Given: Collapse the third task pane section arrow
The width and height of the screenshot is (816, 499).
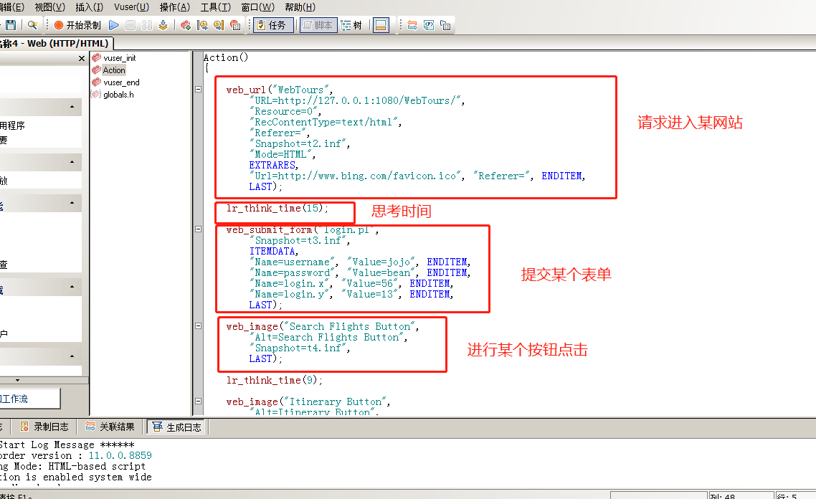Looking at the screenshot, I should [72, 203].
